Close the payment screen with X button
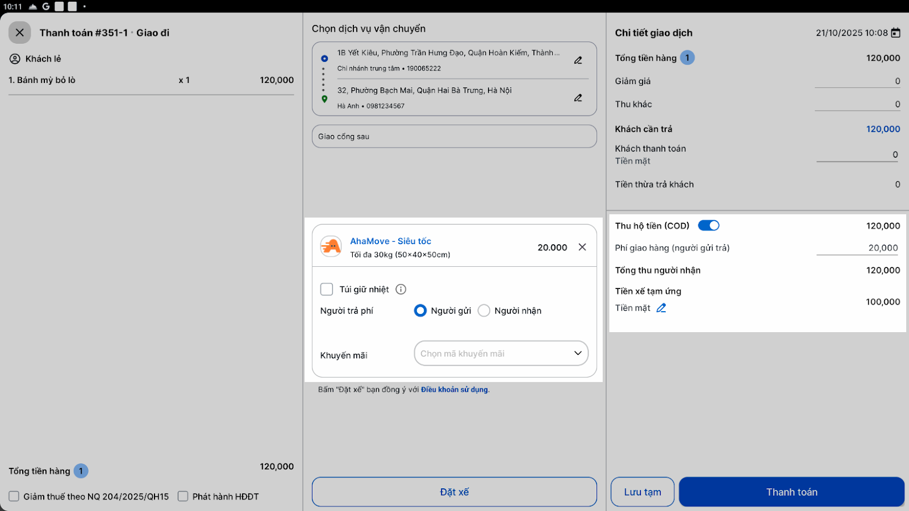The height and width of the screenshot is (511, 909). (20, 33)
